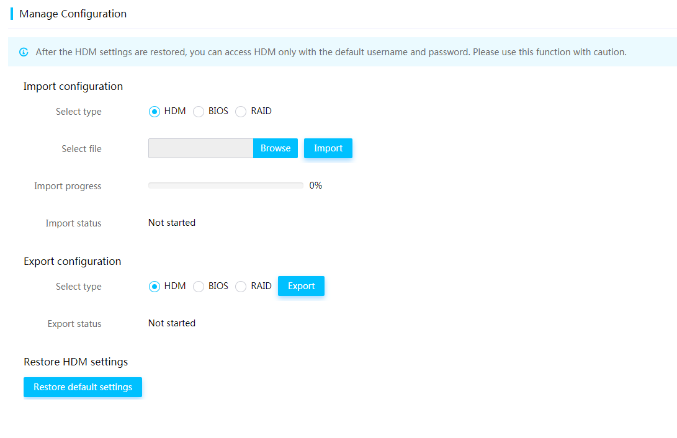The width and height of the screenshot is (677, 438).
Task: Select HDM radio under Import configuration
Action: click(x=154, y=112)
